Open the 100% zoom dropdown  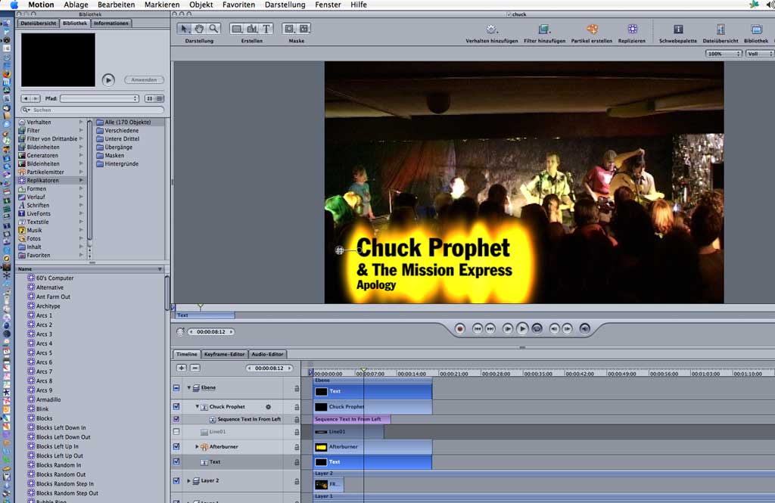723,54
